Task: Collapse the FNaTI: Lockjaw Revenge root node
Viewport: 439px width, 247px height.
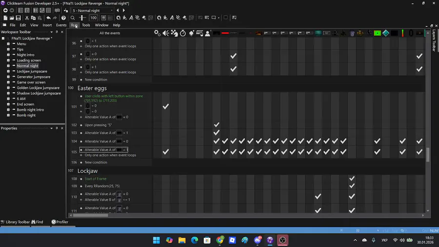Action: click(x=3, y=39)
